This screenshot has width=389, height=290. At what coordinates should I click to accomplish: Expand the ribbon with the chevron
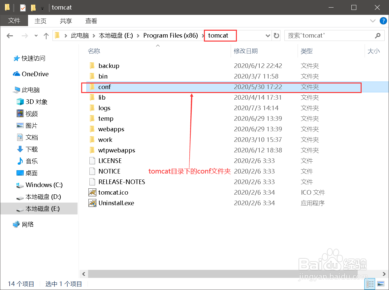(x=373, y=21)
